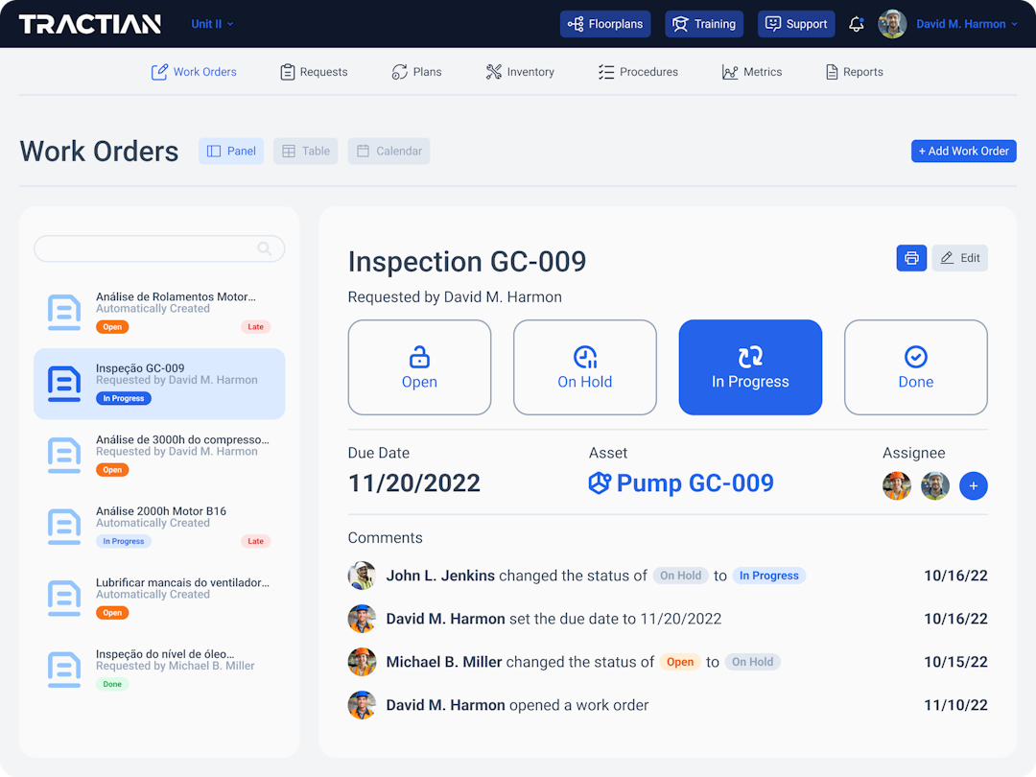Image resolution: width=1036 pixels, height=777 pixels.
Task: Click the search magnifier icon
Action: click(265, 248)
